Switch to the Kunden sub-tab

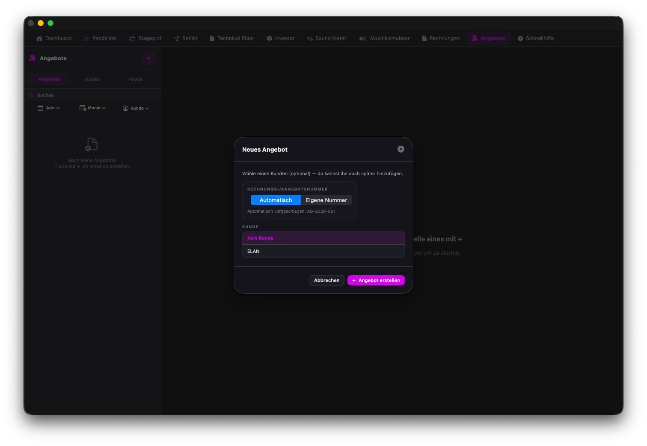point(92,79)
